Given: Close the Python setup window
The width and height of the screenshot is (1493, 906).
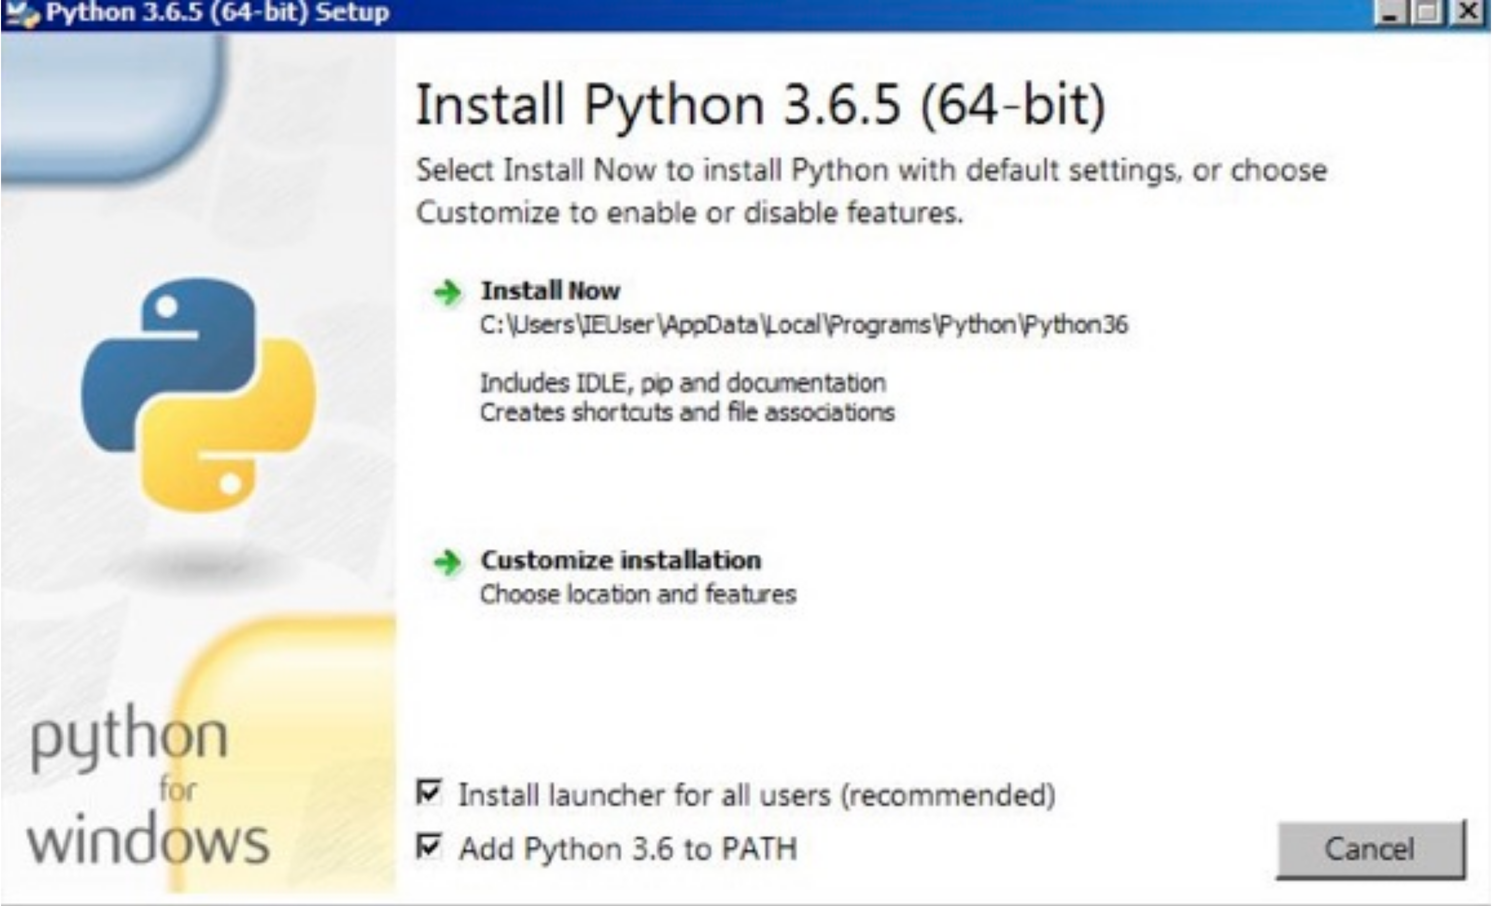Looking at the screenshot, I should point(1468,13).
